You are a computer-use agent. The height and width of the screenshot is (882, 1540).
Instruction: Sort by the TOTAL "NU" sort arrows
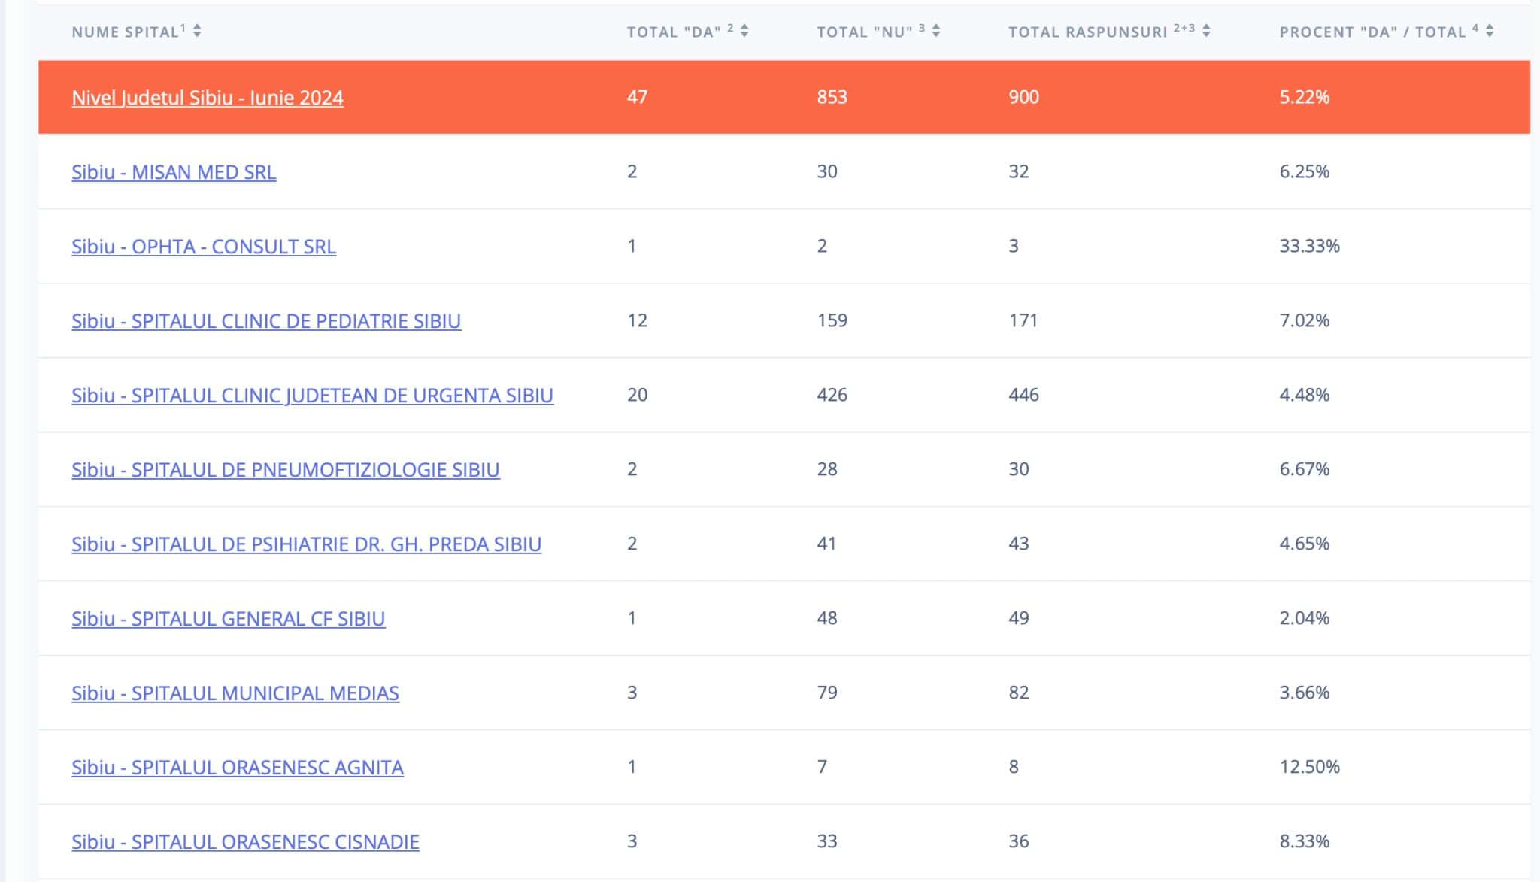pyautogui.click(x=936, y=31)
